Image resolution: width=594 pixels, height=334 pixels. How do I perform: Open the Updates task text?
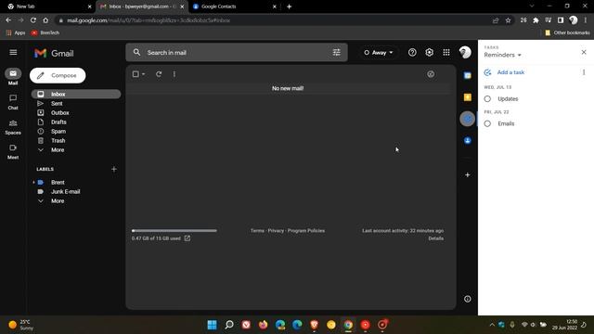508,99
